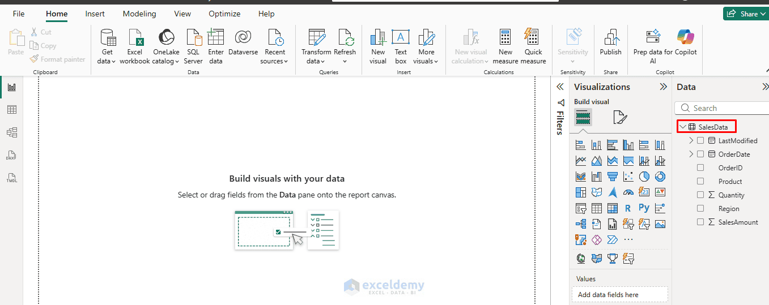Choose the Matrix visual
Viewport: 769px width, 305px height.
click(612, 208)
